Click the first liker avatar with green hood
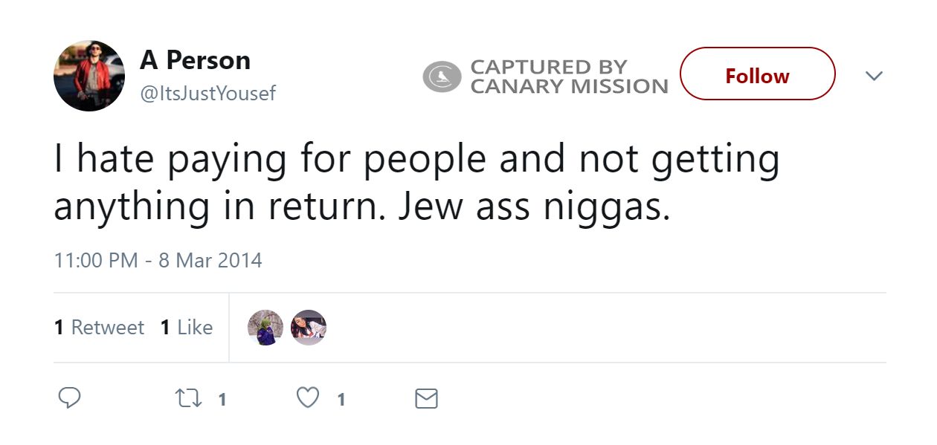 coord(265,328)
